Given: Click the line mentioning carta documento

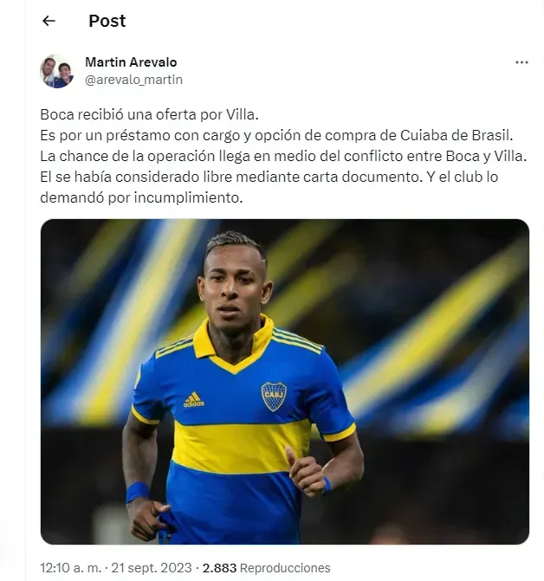Looking at the screenshot, I should [x=269, y=177].
